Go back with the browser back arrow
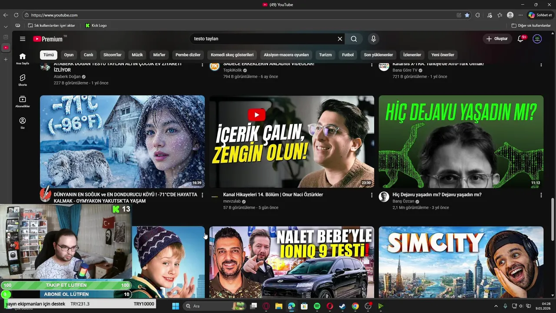 [6, 15]
